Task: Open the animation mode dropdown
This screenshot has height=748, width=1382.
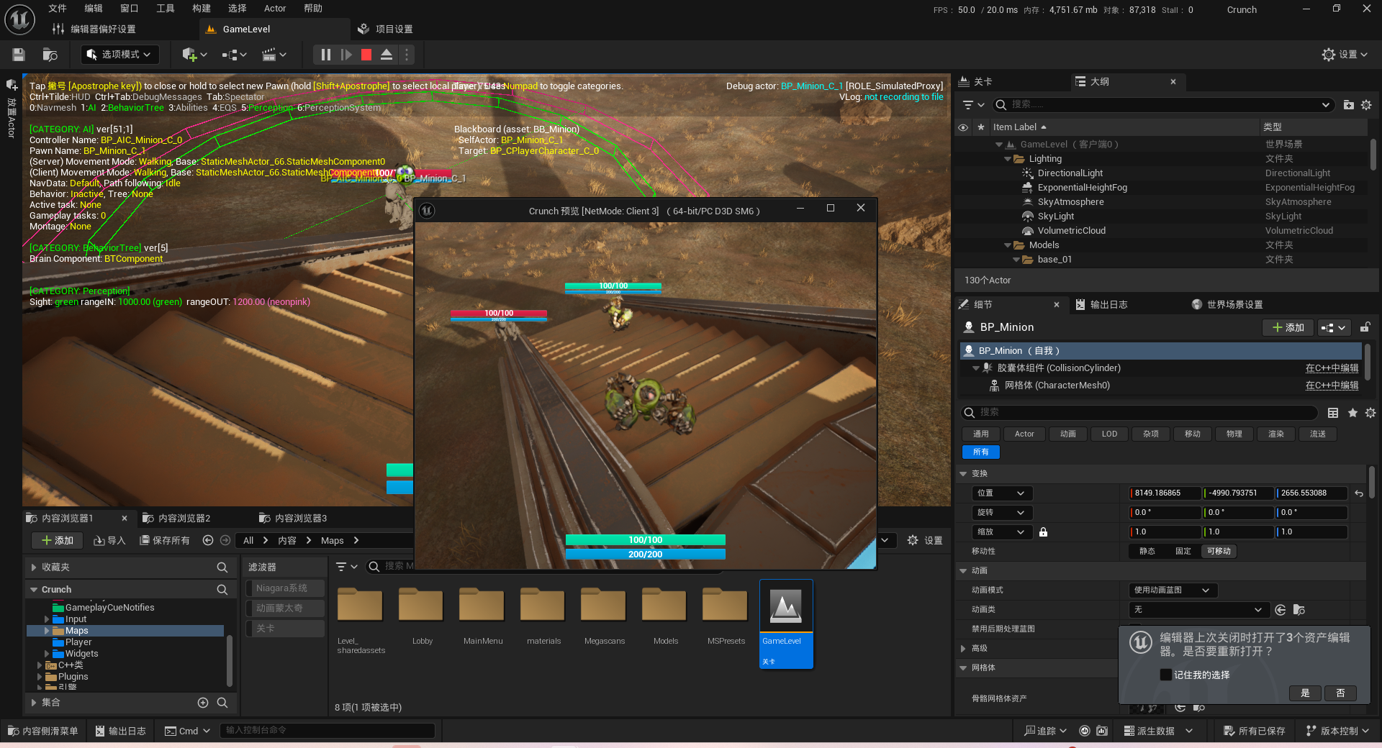Action: [1173, 590]
